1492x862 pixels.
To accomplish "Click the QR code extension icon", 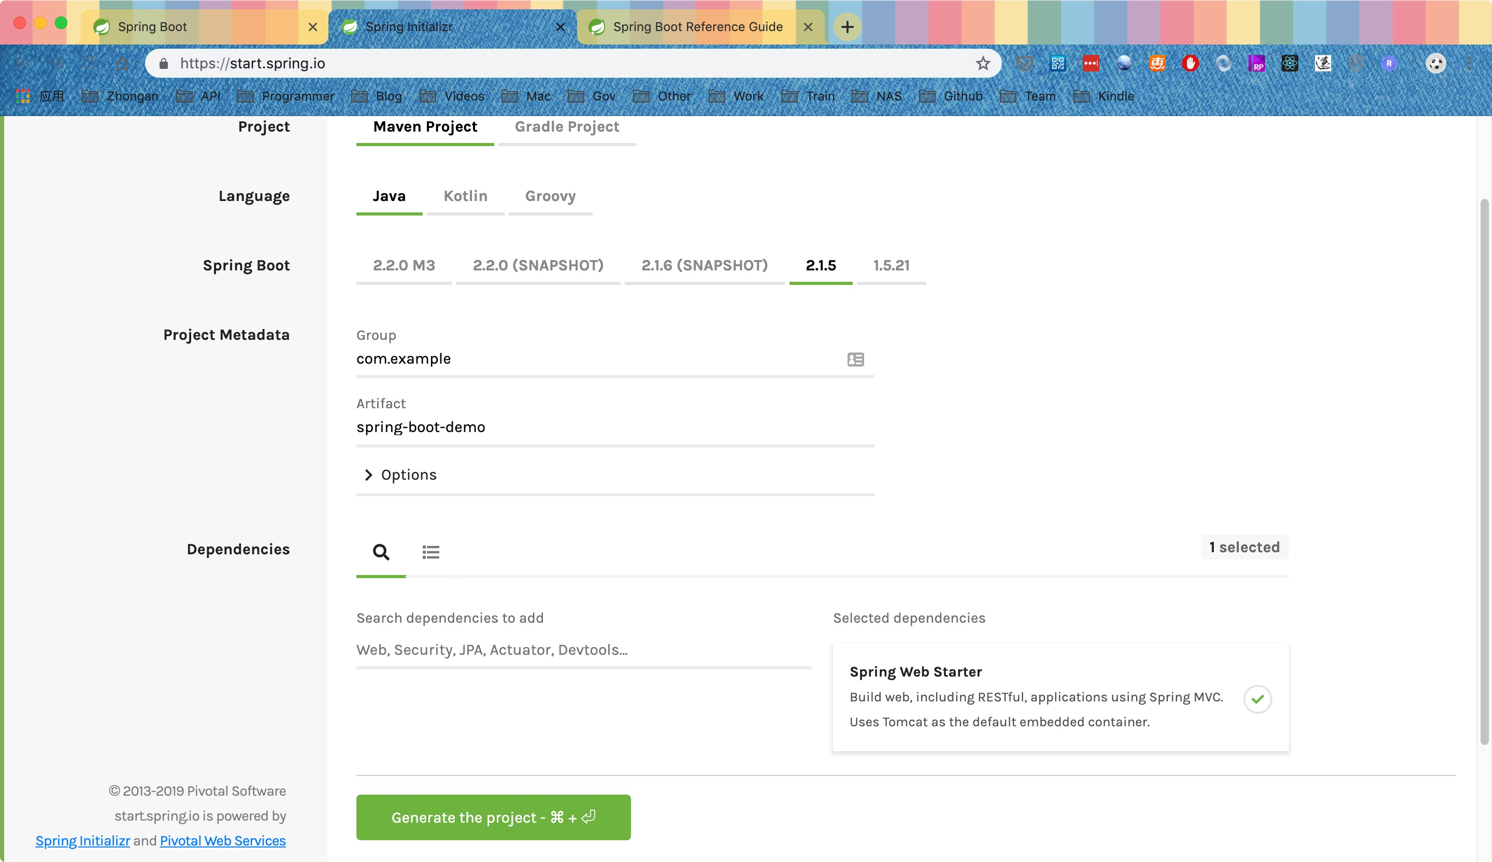I will [x=1057, y=63].
